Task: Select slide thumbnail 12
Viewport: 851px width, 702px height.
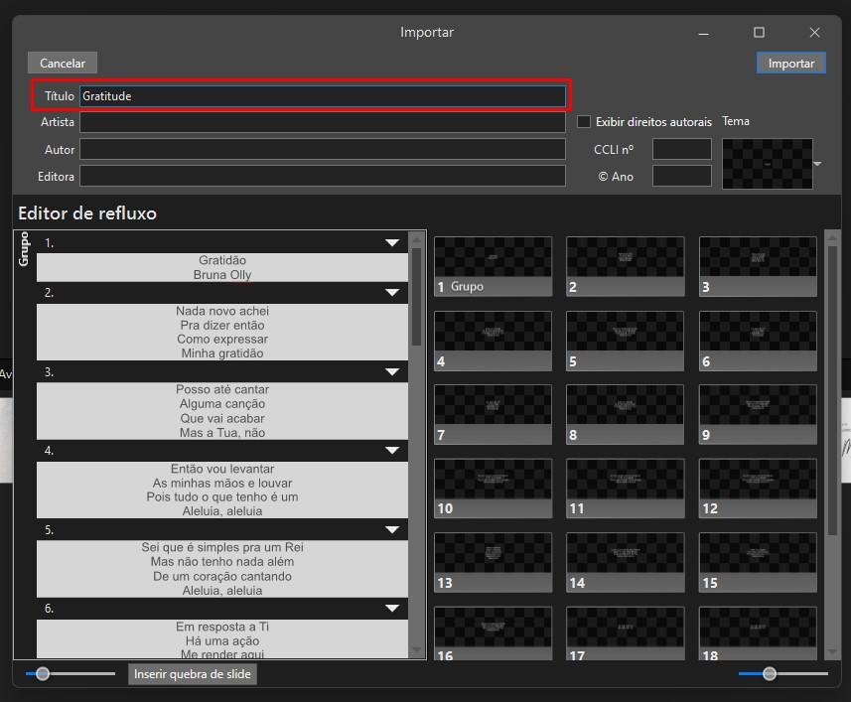Action: (x=758, y=489)
